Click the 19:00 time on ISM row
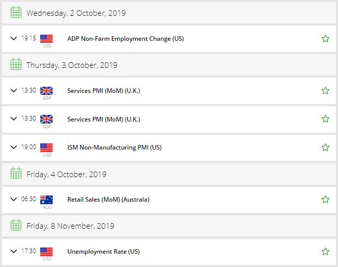 tap(29, 147)
